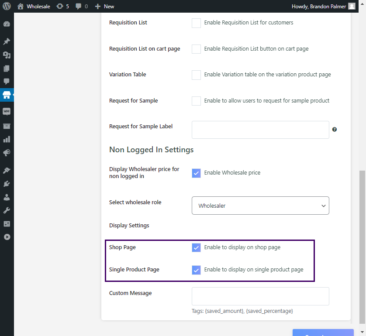Open the active Wholesale store icon in sidebar
The height and width of the screenshot is (336, 366).
coord(7,95)
